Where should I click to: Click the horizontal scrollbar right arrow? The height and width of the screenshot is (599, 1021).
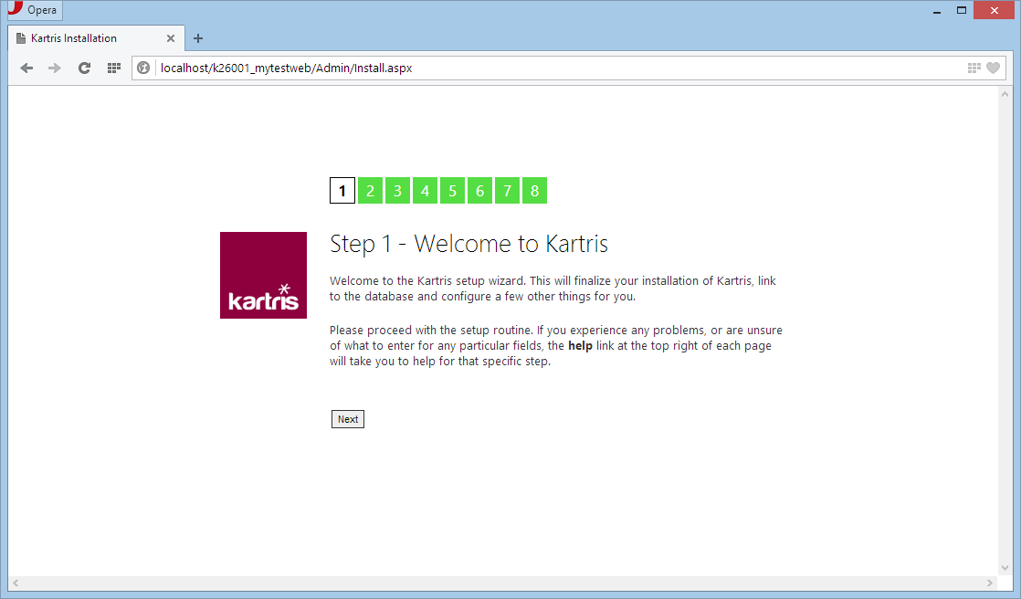tap(990, 583)
